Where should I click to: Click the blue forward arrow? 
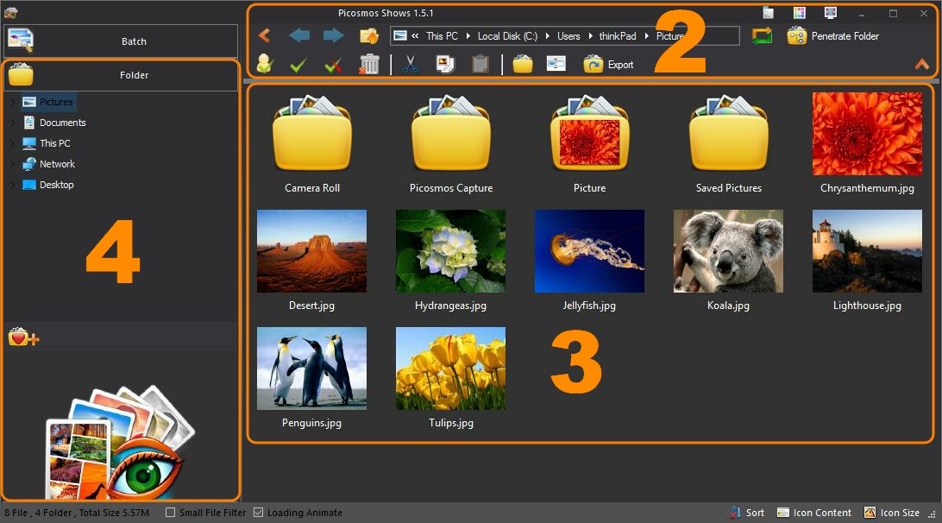tap(333, 35)
